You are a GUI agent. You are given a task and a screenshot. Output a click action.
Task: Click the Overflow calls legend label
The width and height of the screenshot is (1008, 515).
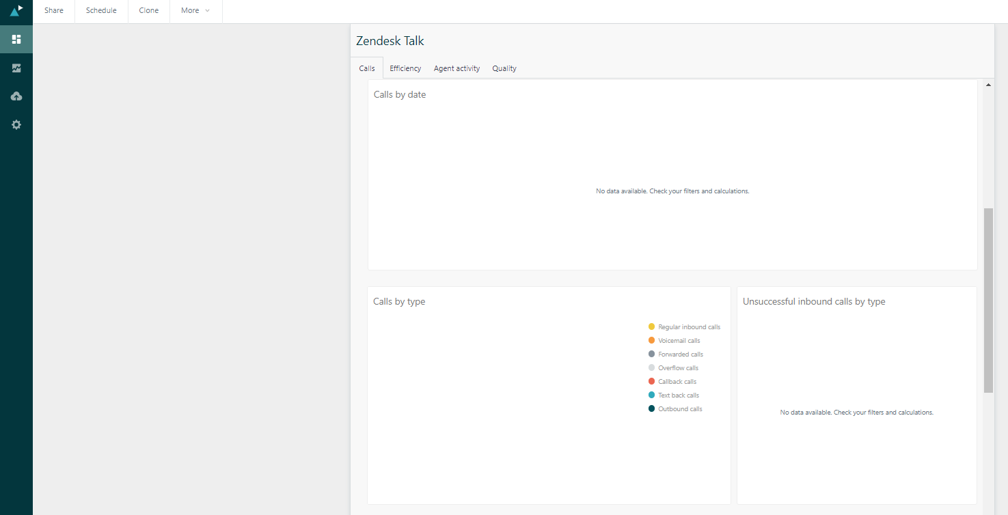pyautogui.click(x=678, y=368)
